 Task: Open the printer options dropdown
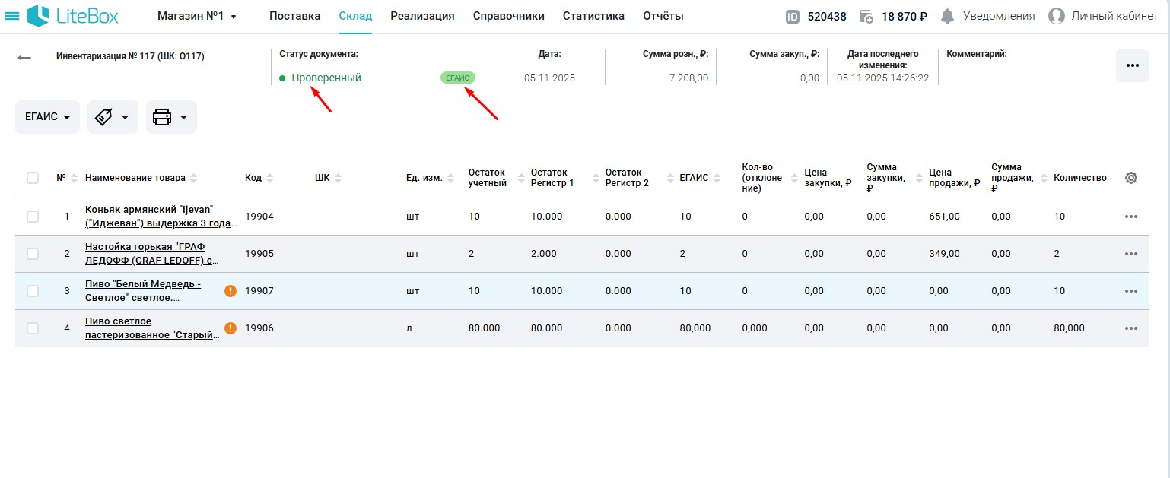coord(171,117)
